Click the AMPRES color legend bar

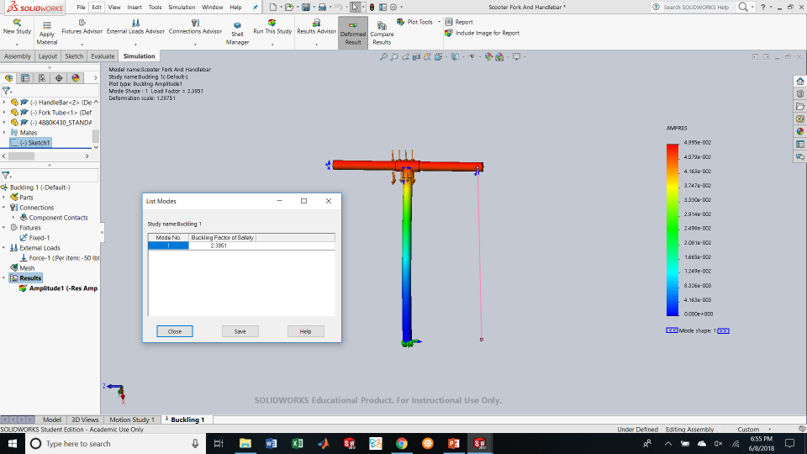click(x=672, y=229)
